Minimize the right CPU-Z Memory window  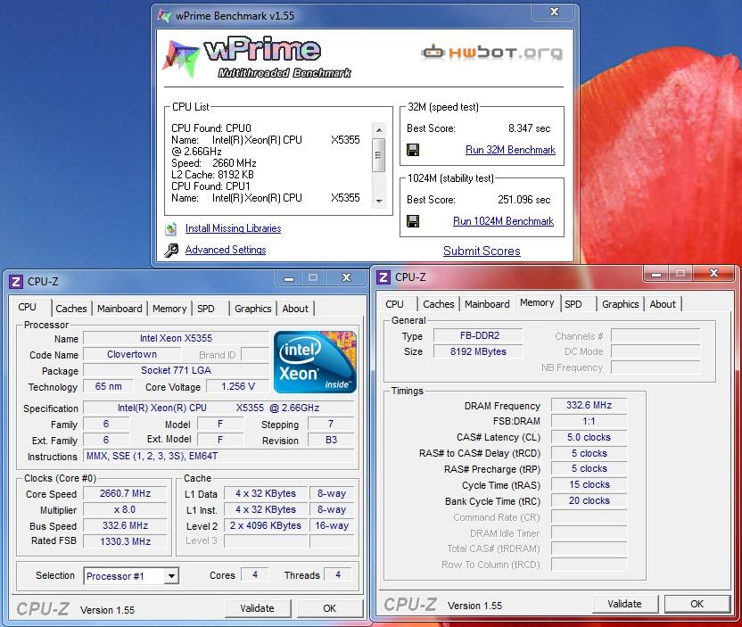[x=655, y=274]
